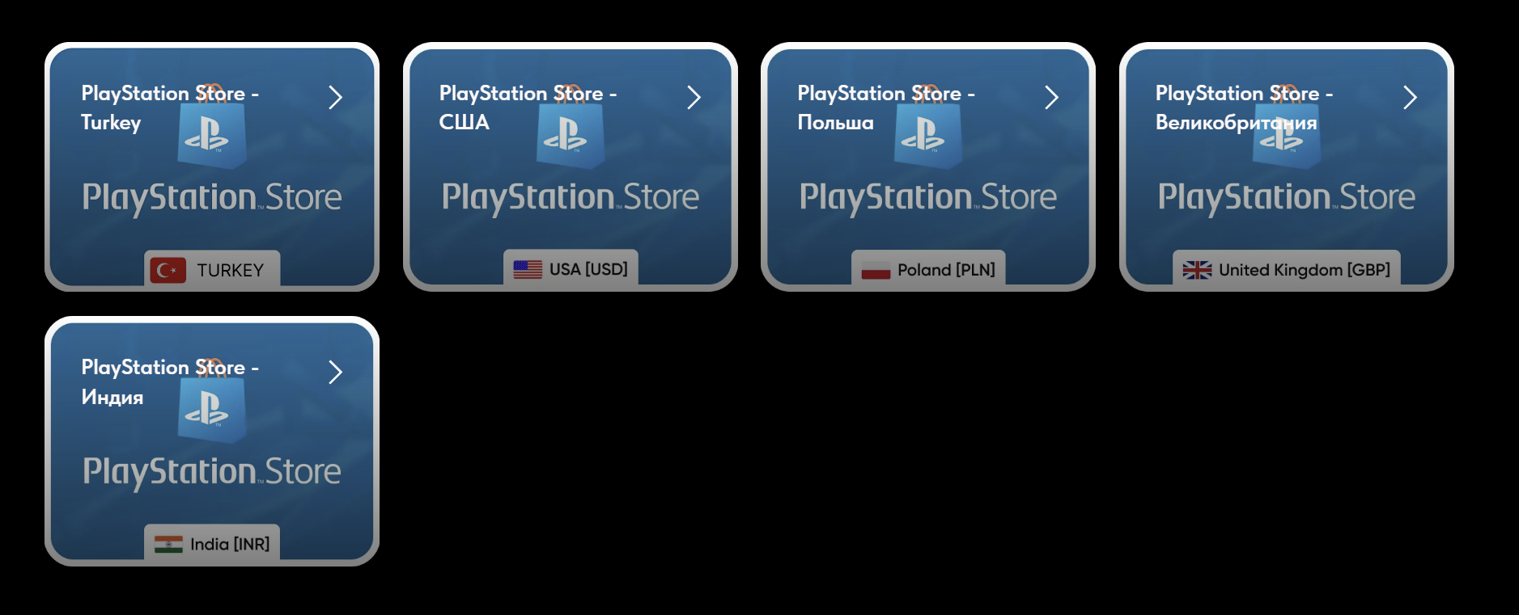
Task: Click PlayStation bag logo on Польша card
Action: [928, 128]
